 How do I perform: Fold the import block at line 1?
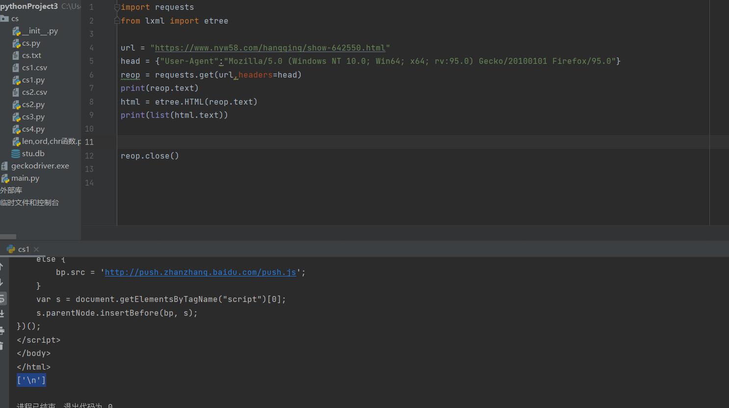(117, 7)
